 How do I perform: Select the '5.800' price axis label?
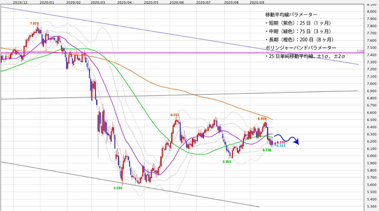point(371,170)
